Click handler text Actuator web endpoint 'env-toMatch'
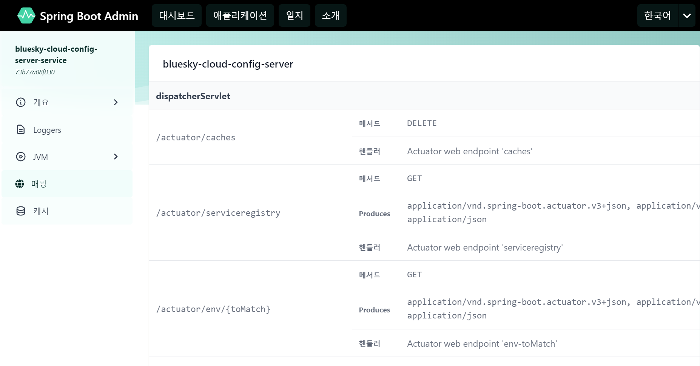 [482, 344]
